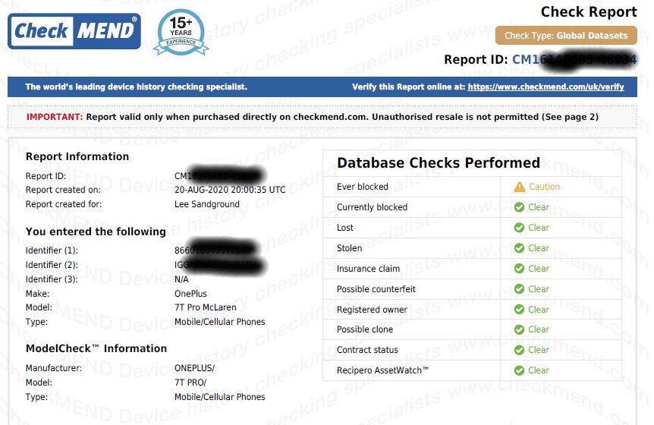
Task: Click green checkmark in Contract status row
Action: [x=519, y=350]
